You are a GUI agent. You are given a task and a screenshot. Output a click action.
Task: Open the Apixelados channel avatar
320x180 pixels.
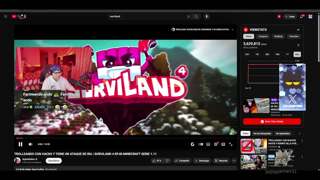[x=17, y=160]
